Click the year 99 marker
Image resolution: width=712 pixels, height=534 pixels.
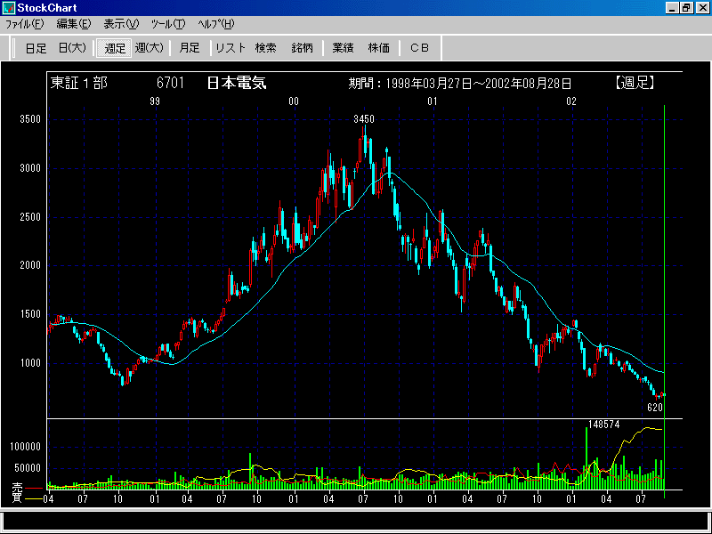click(x=155, y=101)
